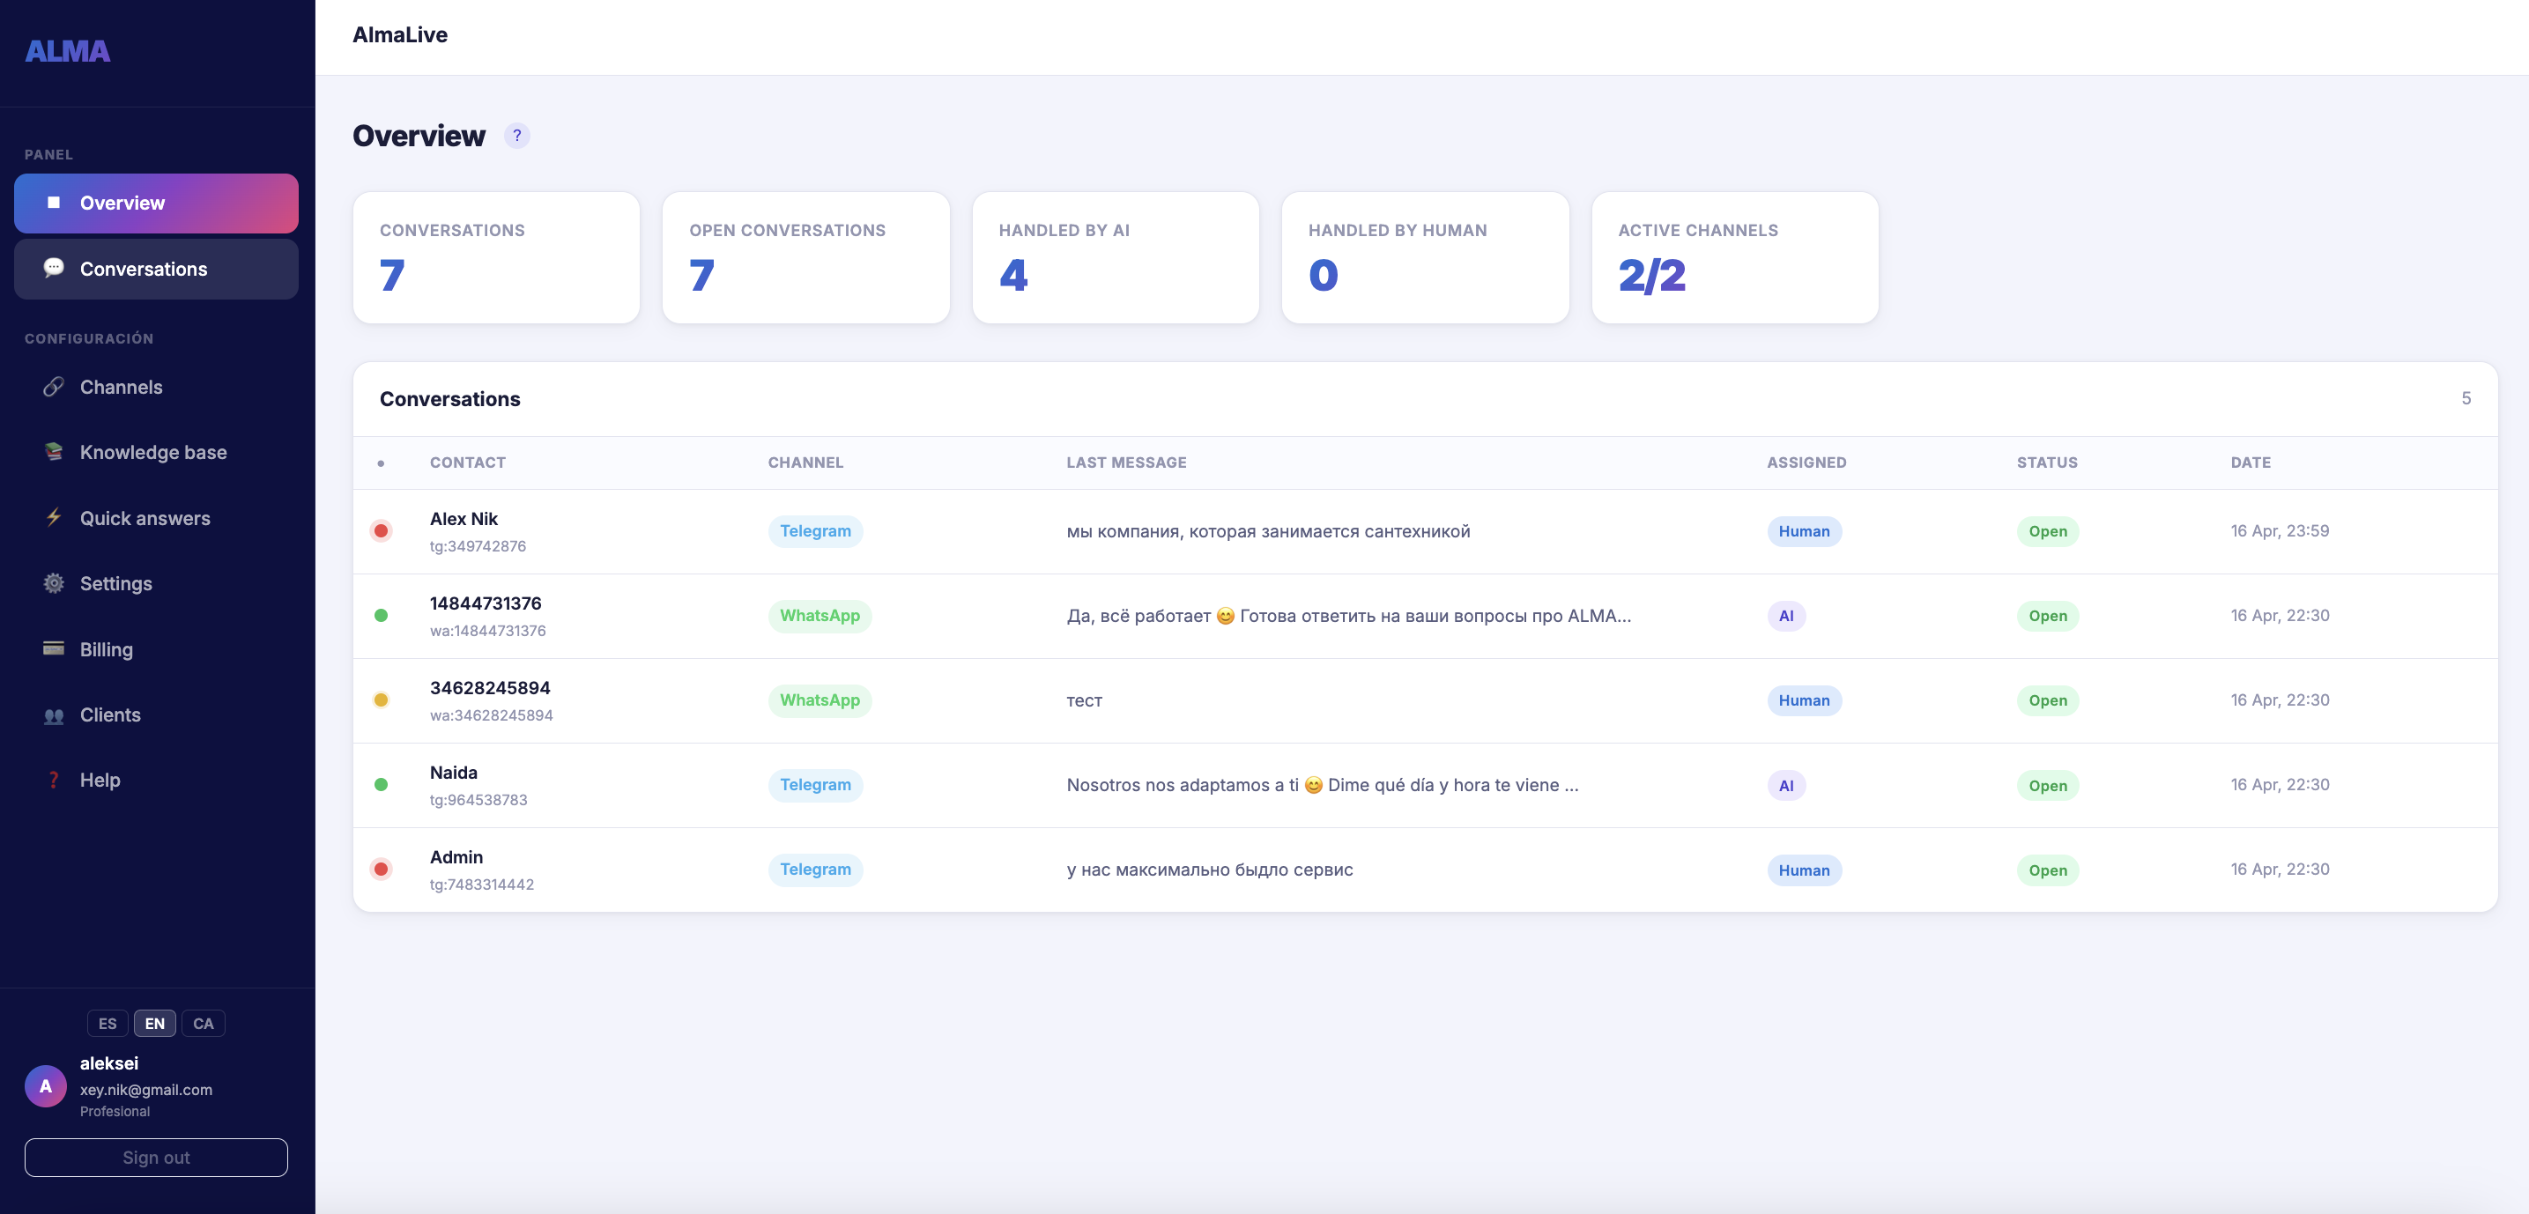Select the EN language option

tap(155, 1024)
